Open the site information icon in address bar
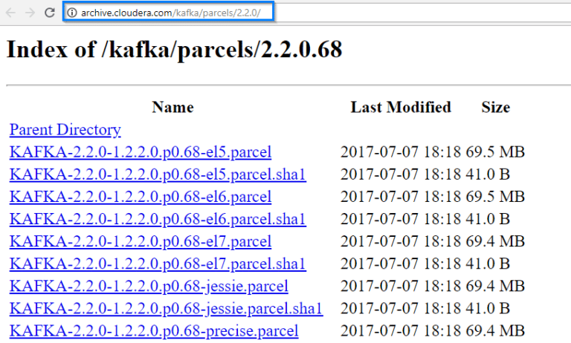This screenshot has width=571, height=343. tap(73, 13)
